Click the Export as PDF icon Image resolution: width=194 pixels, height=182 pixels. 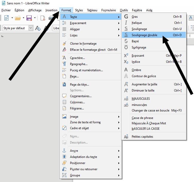point(43,18)
